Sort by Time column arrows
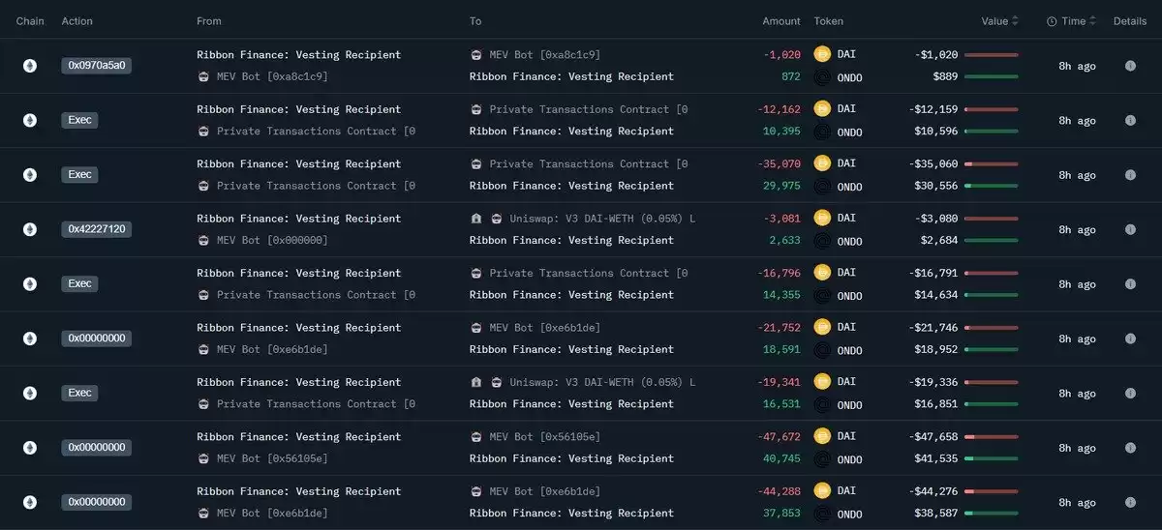 click(1093, 21)
